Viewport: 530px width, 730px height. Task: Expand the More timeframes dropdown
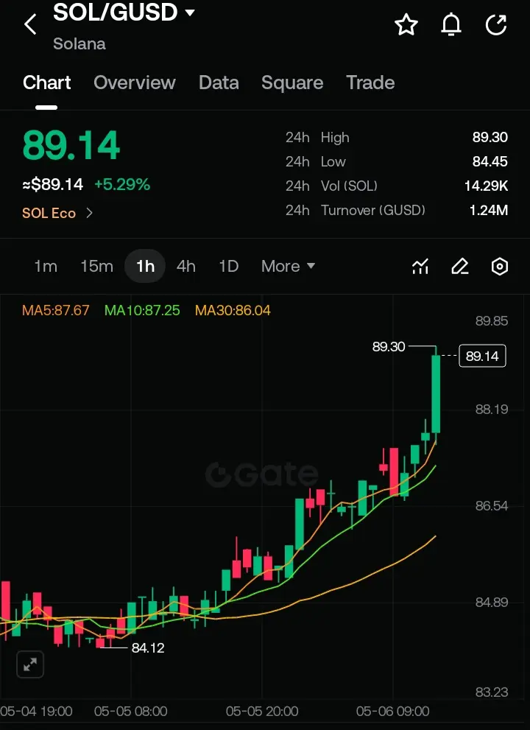288,267
